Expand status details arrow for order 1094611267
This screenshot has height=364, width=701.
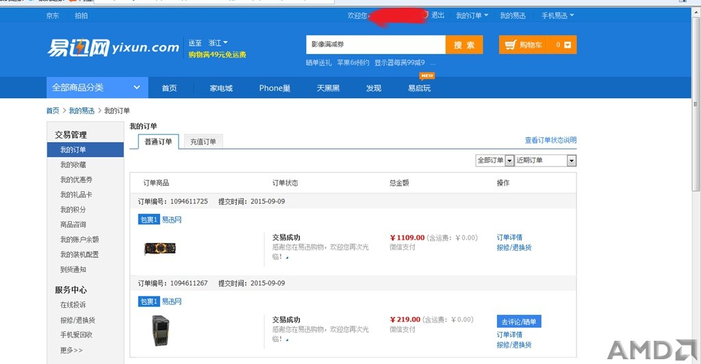(287, 340)
